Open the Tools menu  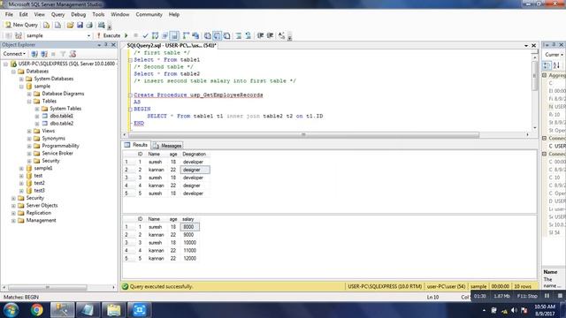(98, 14)
